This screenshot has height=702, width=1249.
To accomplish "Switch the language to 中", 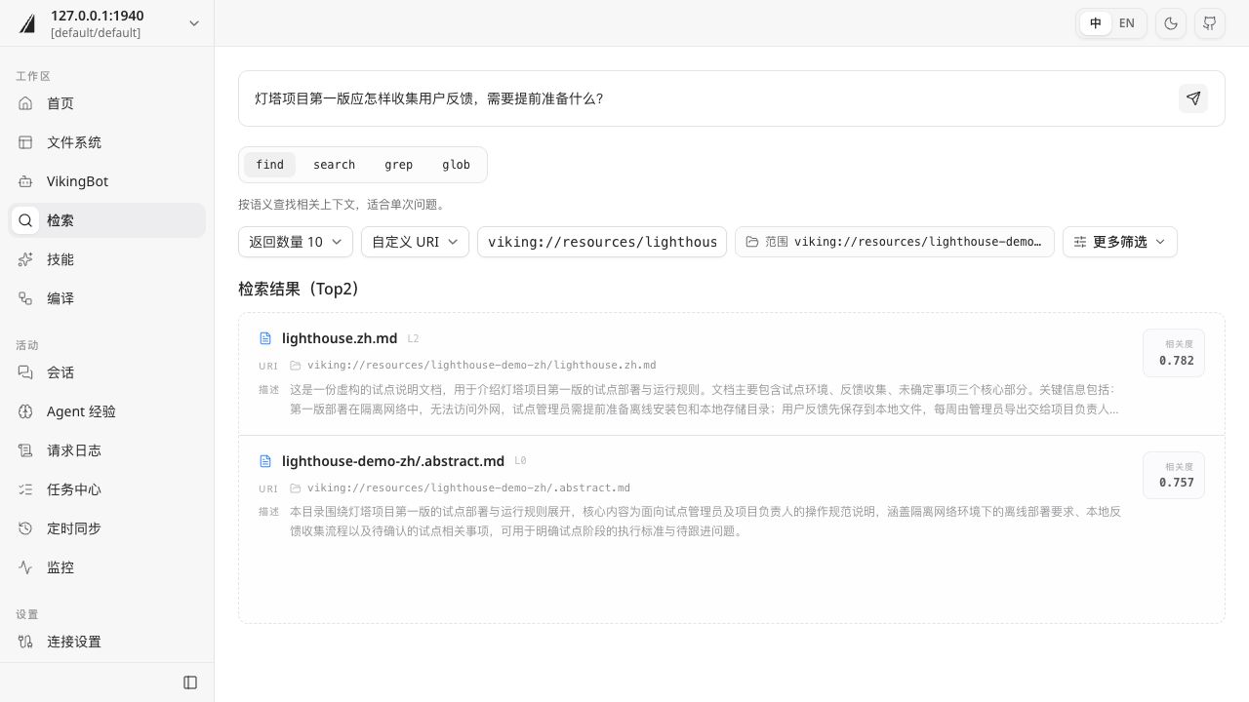I will click(1096, 23).
